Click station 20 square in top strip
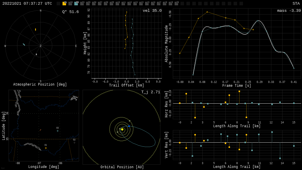This screenshot has height=170, width=302. click(x=176, y=4)
